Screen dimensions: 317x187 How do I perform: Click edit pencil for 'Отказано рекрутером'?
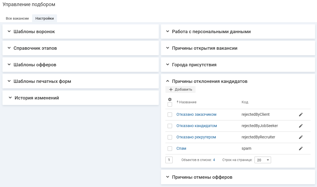tap(301, 137)
